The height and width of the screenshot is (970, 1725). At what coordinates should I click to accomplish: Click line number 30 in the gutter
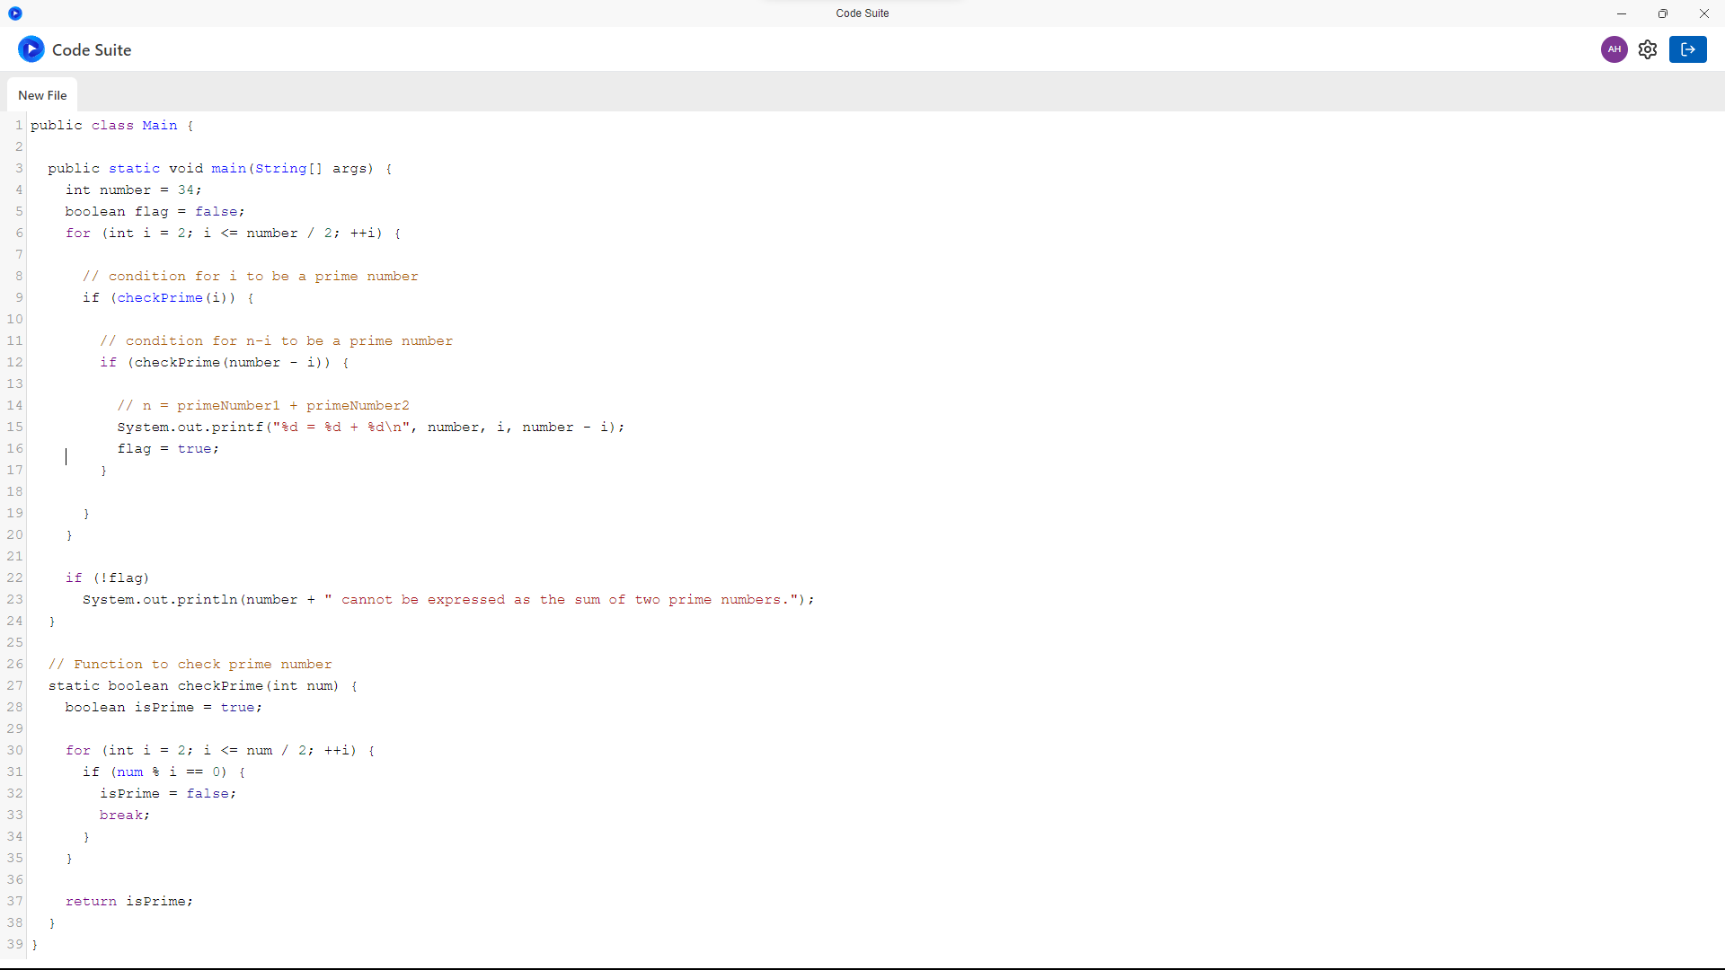coord(15,751)
